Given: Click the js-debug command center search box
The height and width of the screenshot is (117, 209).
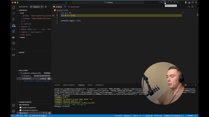Looking at the screenshot, I should pyautogui.click(x=108, y=2).
